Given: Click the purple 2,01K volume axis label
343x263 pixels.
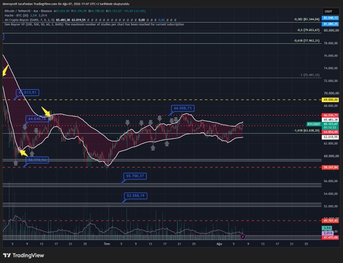Looking at the screenshot, I should click(x=328, y=233).
